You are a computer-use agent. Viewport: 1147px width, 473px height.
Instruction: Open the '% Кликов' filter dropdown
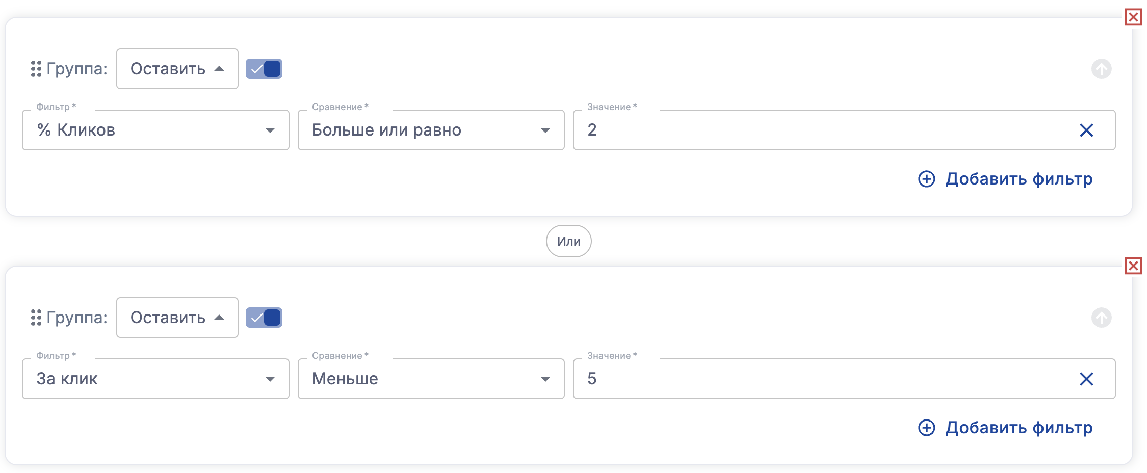click(x=155, y=130)
